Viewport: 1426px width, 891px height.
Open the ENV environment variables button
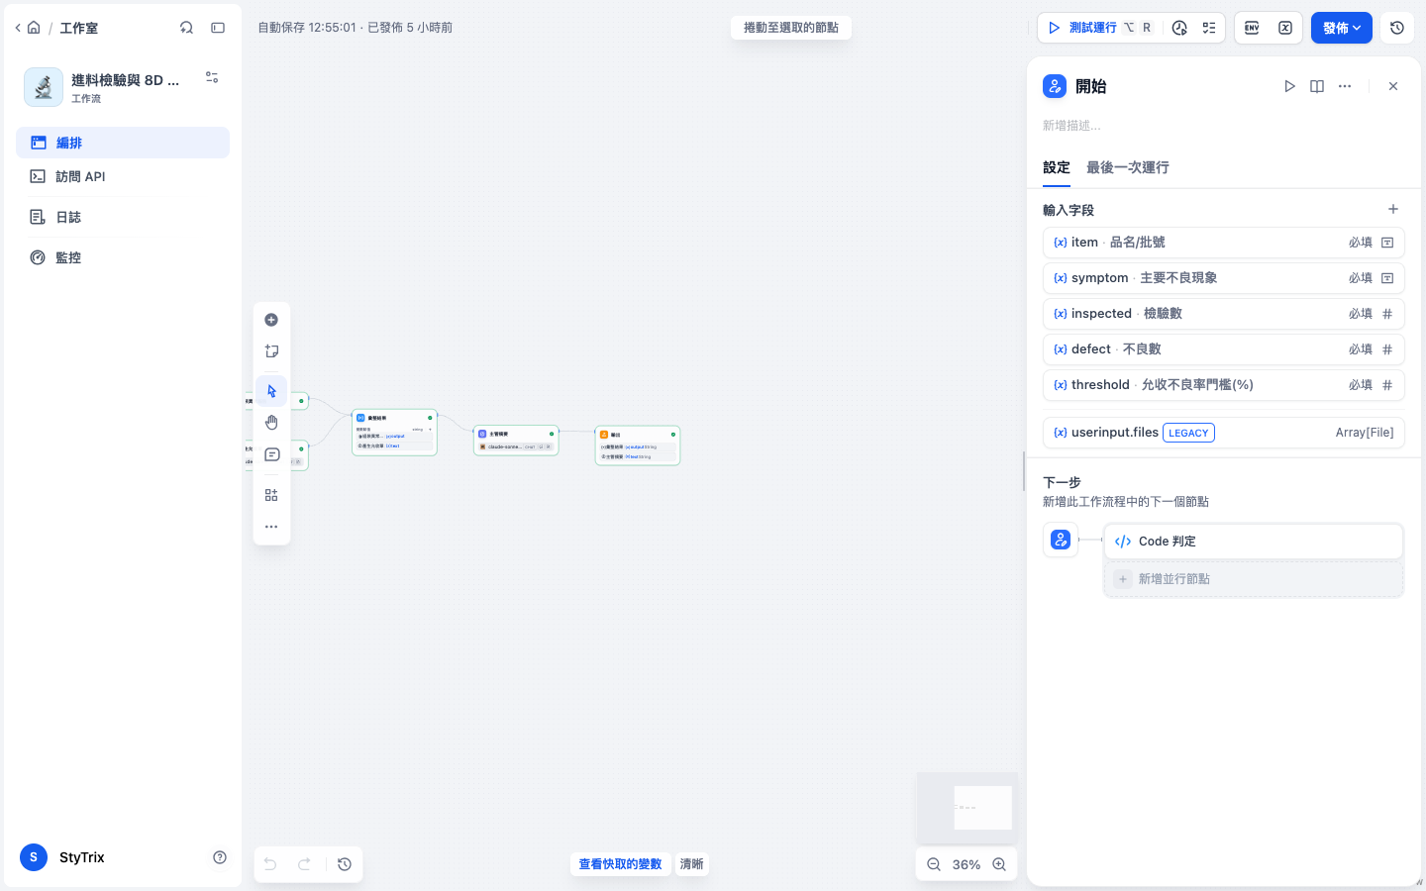[1252, 28]
